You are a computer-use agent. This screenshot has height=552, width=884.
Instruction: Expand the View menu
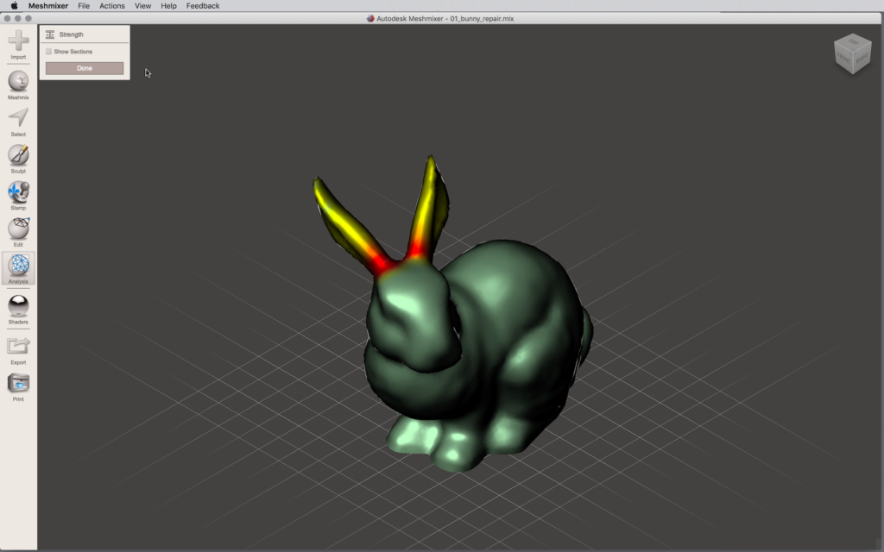(142, 6)
